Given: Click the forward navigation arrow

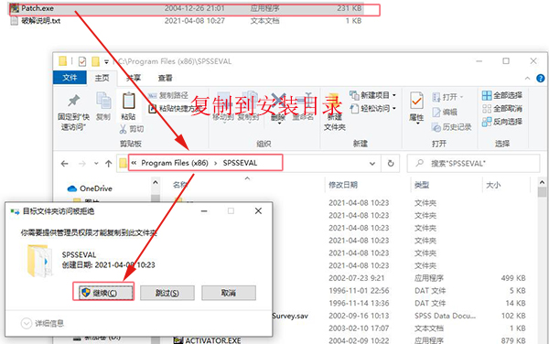Looking at the screenshot, I should [82, 164].
